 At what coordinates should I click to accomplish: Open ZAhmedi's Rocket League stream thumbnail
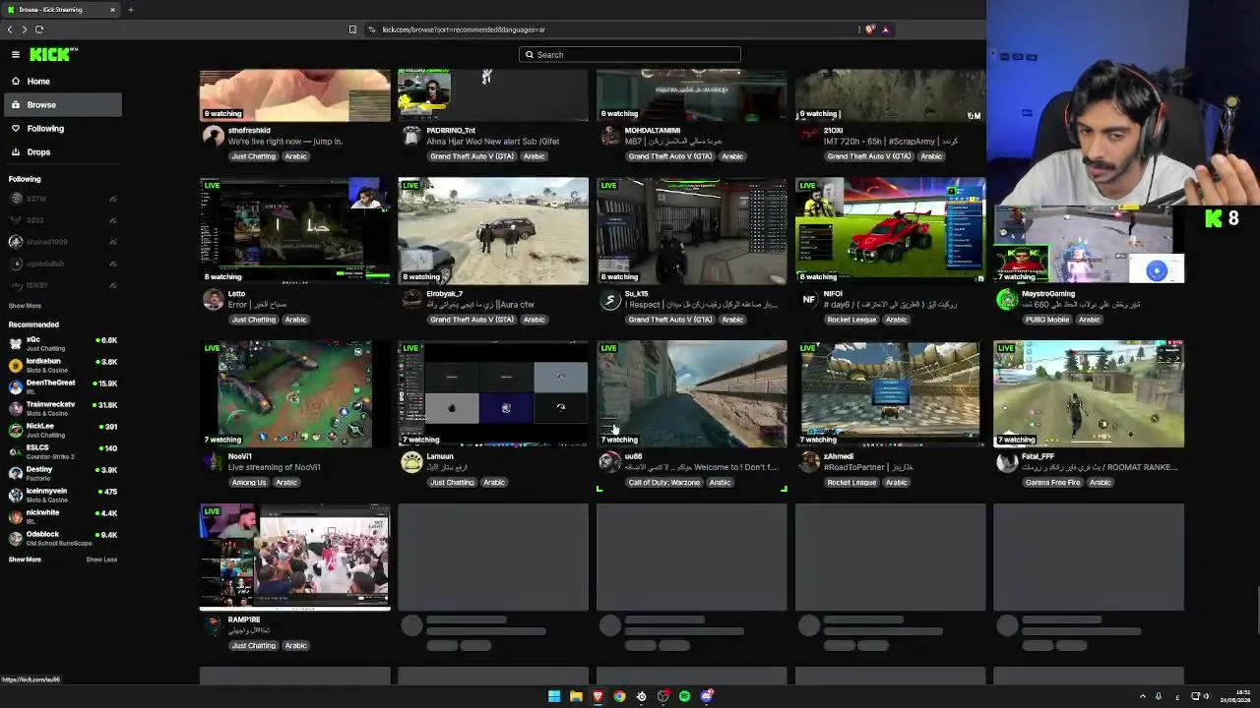pos(890,394)
